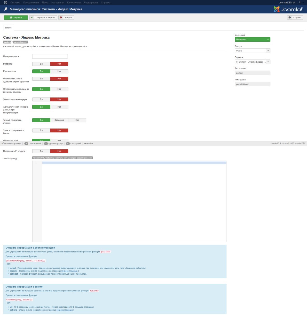Image resolution: width=307 pixels, height=331 pixels.
Task: Click heading Отправка информации о достигнутой цели
Action: tap(30, 248)
